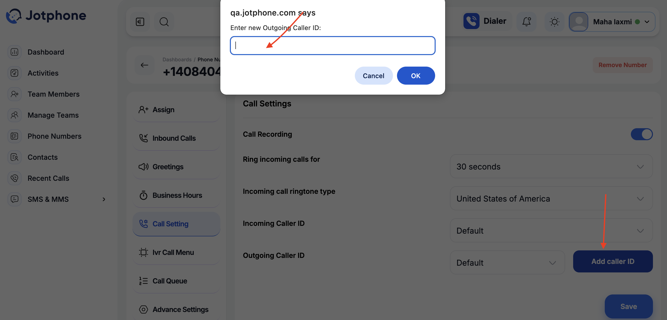Click the Maha laxmi username
Screen dimensions: 667x320
click(612, 22)
